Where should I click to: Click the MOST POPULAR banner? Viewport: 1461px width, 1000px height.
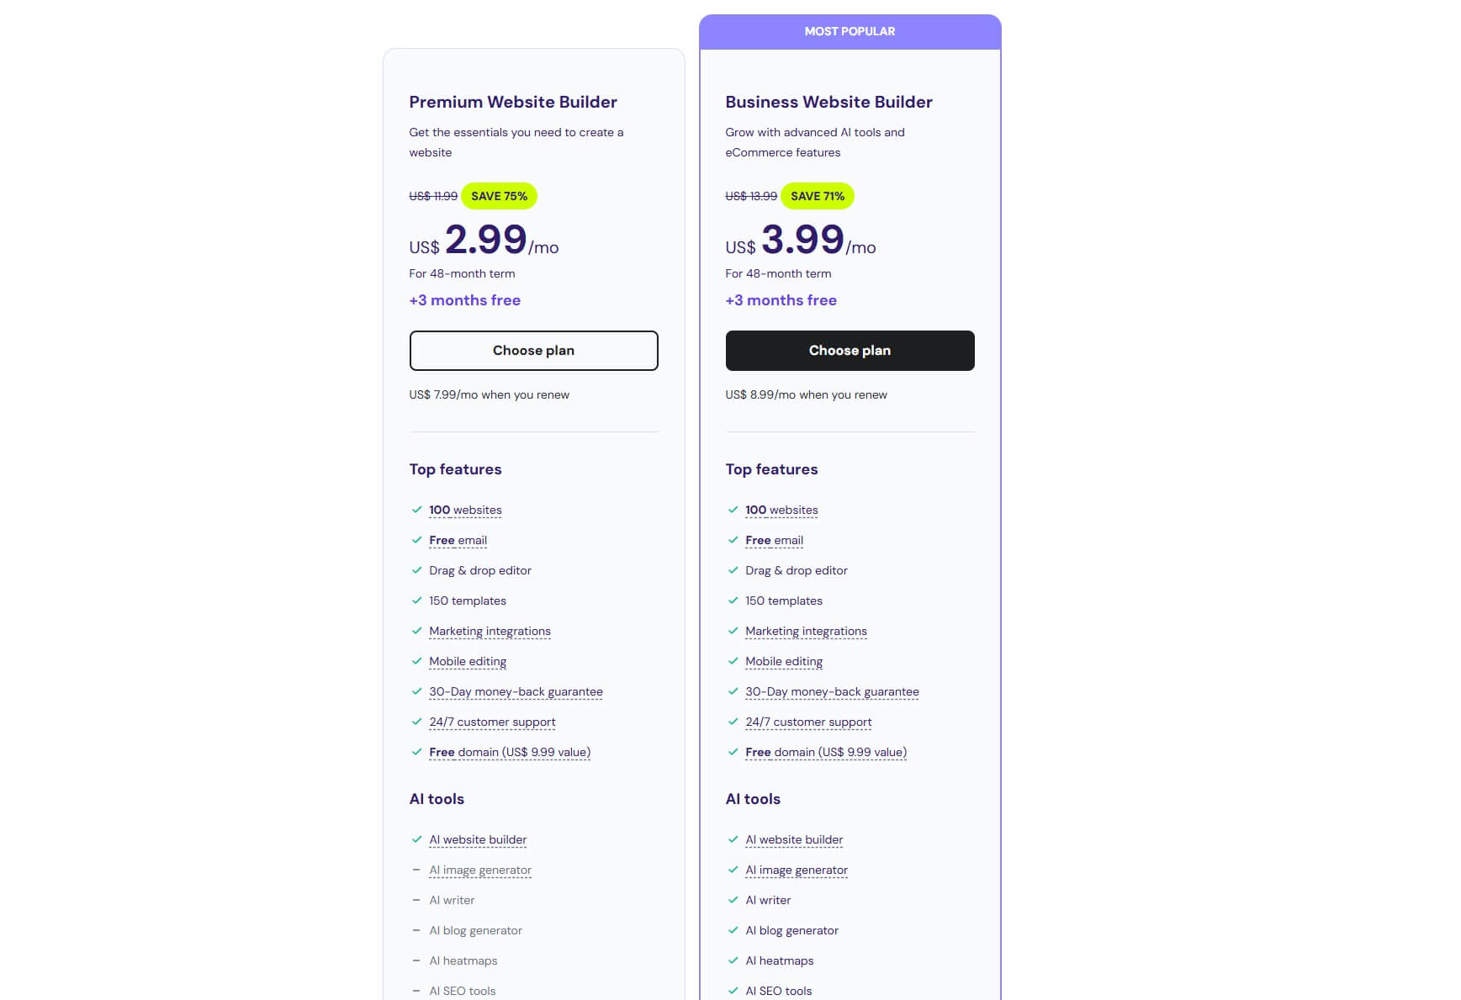click(850, 30)
